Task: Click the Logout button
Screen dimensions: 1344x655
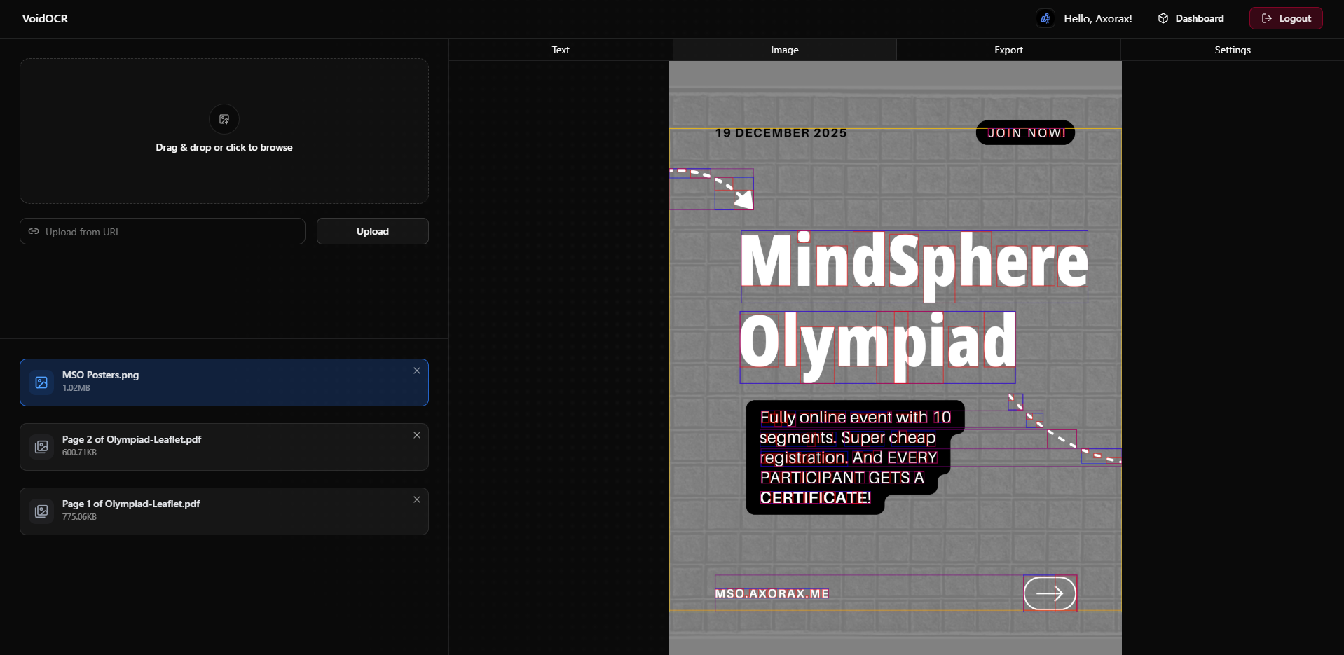Action: tap(1287, 18)
